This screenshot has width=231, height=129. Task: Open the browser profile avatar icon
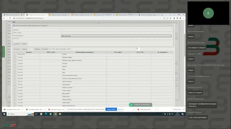pyautogui.click(x=180, y=18)
